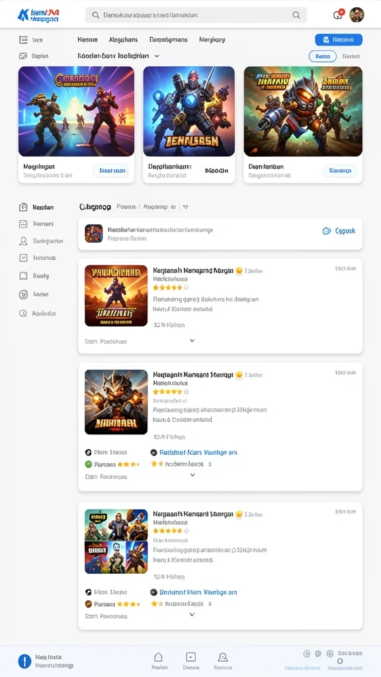Click the blue exclamation circle in bottom bar

click(x=24, y=661)
